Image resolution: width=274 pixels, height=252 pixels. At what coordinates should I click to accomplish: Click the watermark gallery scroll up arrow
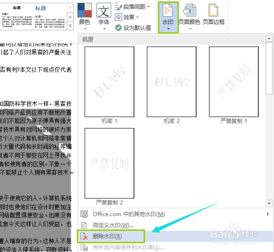click(269, 38)
